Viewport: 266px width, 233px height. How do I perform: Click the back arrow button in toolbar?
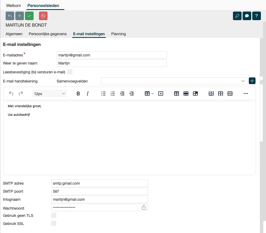(x=10, y=16)
